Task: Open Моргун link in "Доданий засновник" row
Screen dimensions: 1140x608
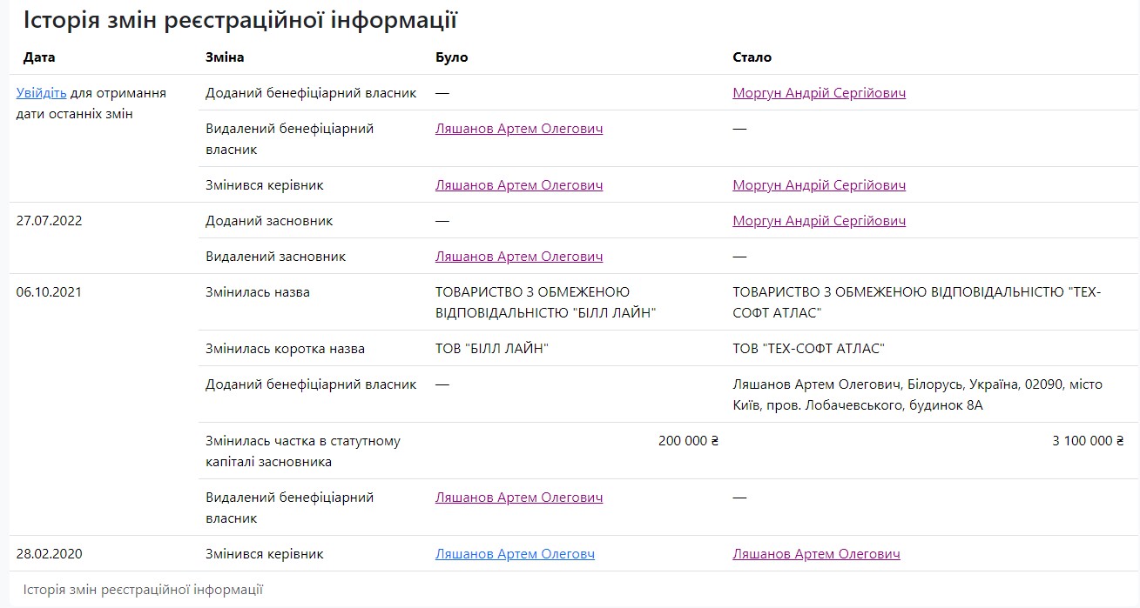Action: coord(819,221)
